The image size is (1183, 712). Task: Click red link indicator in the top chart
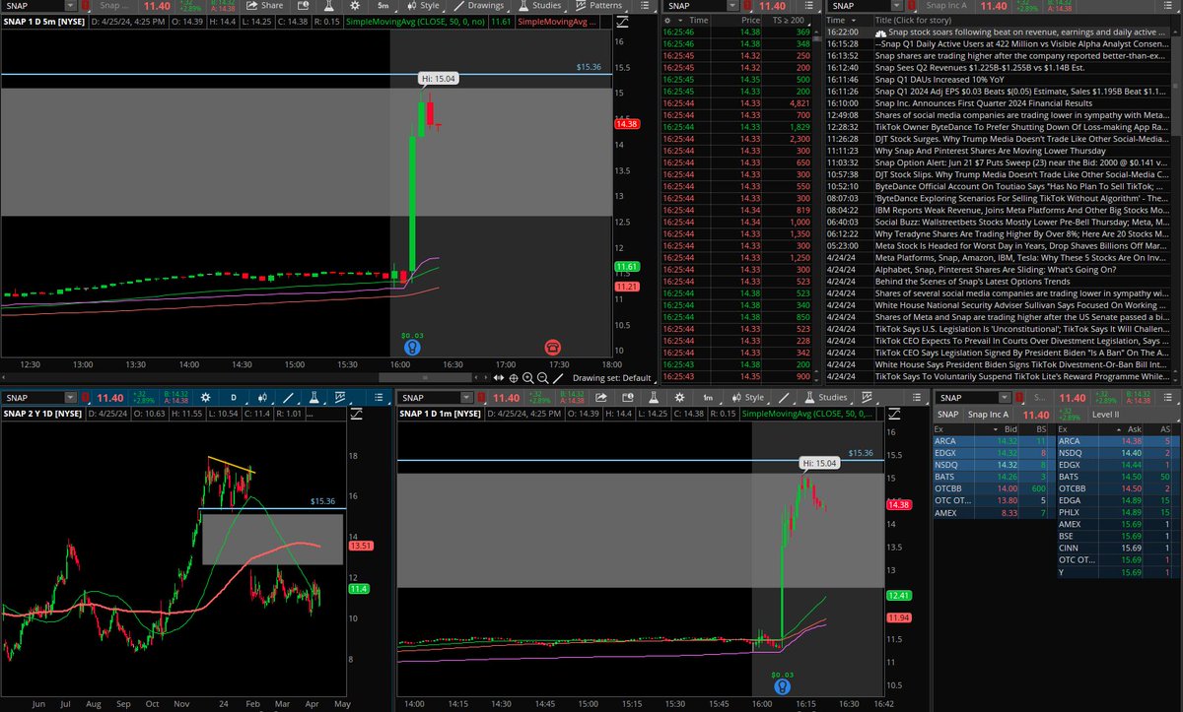87,6
